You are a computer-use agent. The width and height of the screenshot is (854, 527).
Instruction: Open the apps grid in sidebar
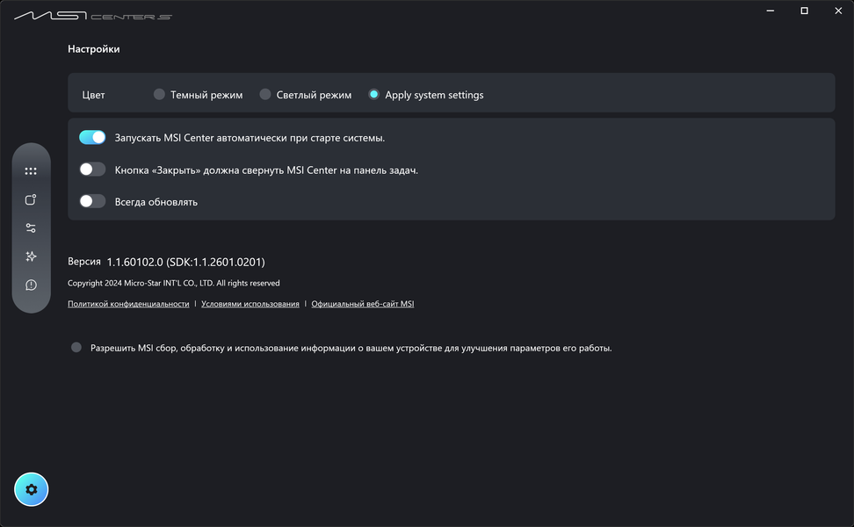[x=31, y=171]
